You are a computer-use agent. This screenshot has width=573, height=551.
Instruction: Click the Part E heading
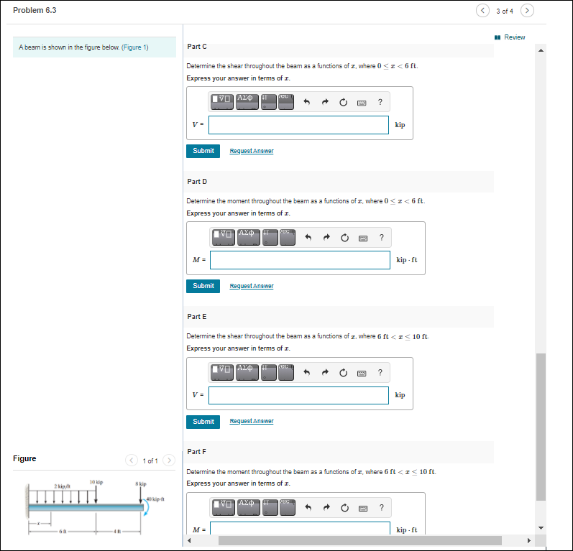pyautogui.click(x=197, y=317)
